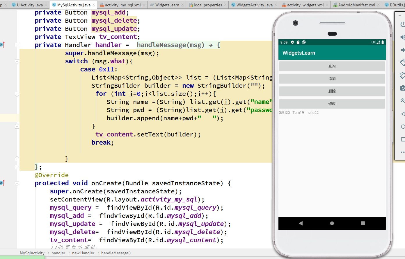
Task: Click the AndroidManifest.xml file icon
Action: pos(335,5)
